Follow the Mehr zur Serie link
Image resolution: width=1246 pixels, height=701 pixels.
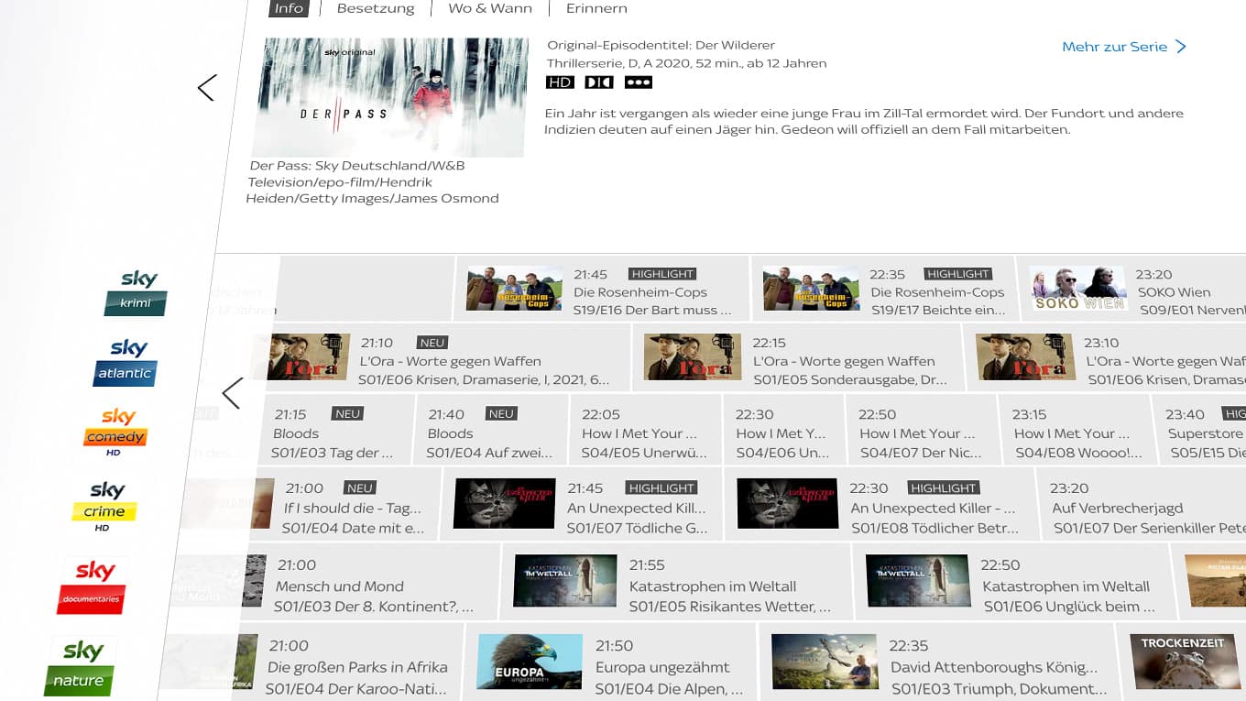coord(1123,47)
